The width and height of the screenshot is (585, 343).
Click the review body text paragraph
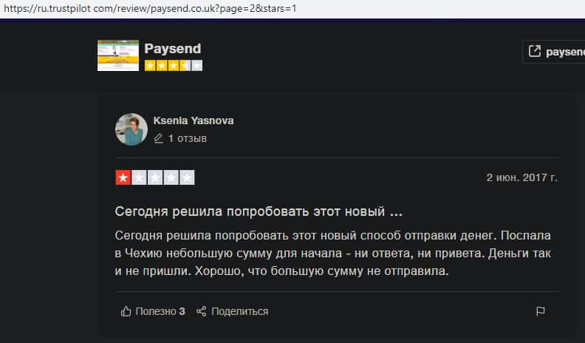333,253
